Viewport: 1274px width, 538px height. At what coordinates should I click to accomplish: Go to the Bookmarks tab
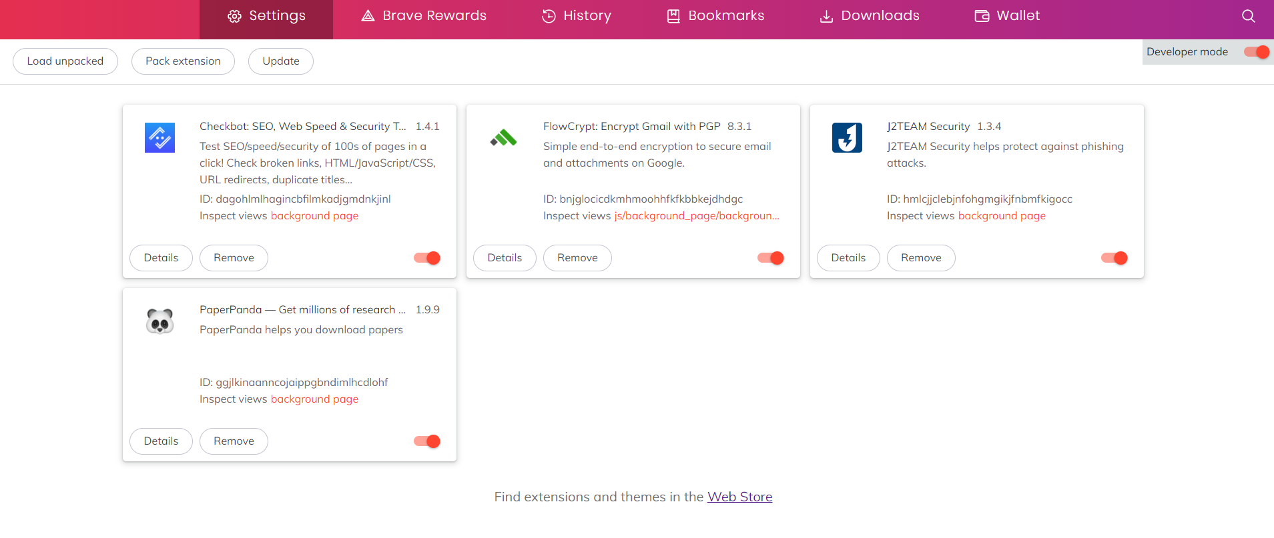pos(715,16)
